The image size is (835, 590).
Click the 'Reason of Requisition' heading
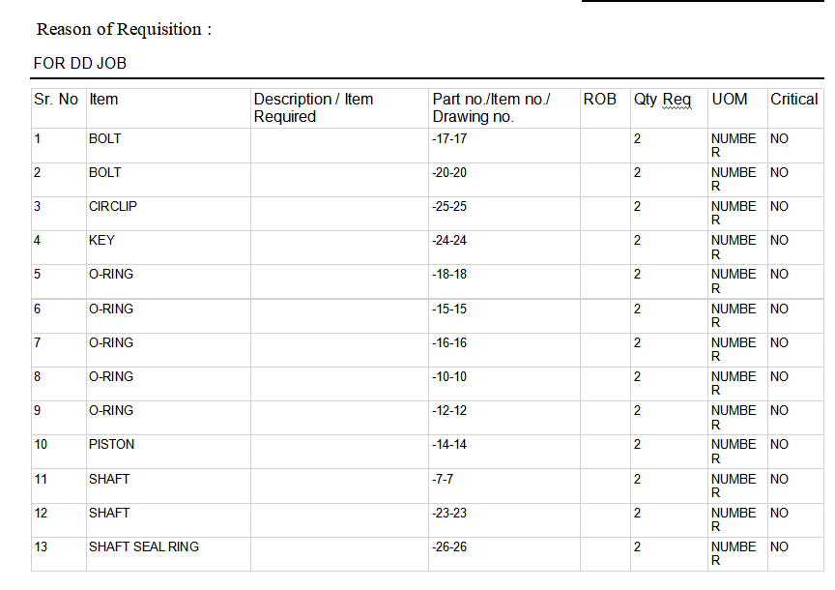point(124,29)
